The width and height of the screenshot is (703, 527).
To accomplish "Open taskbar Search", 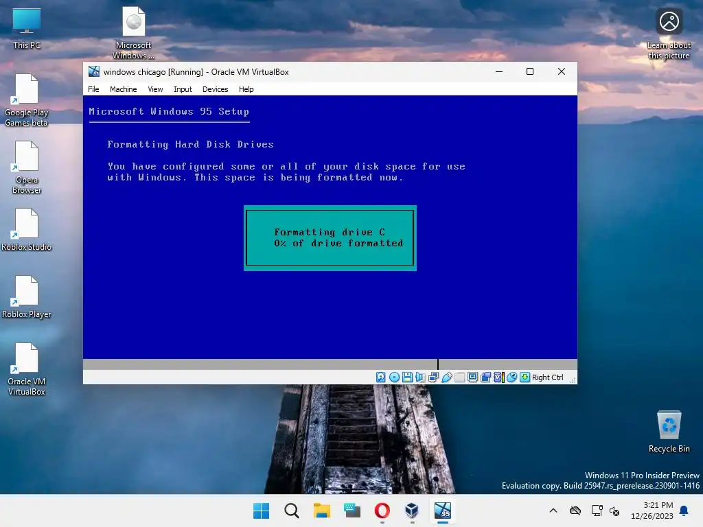I will pos(291,511).
